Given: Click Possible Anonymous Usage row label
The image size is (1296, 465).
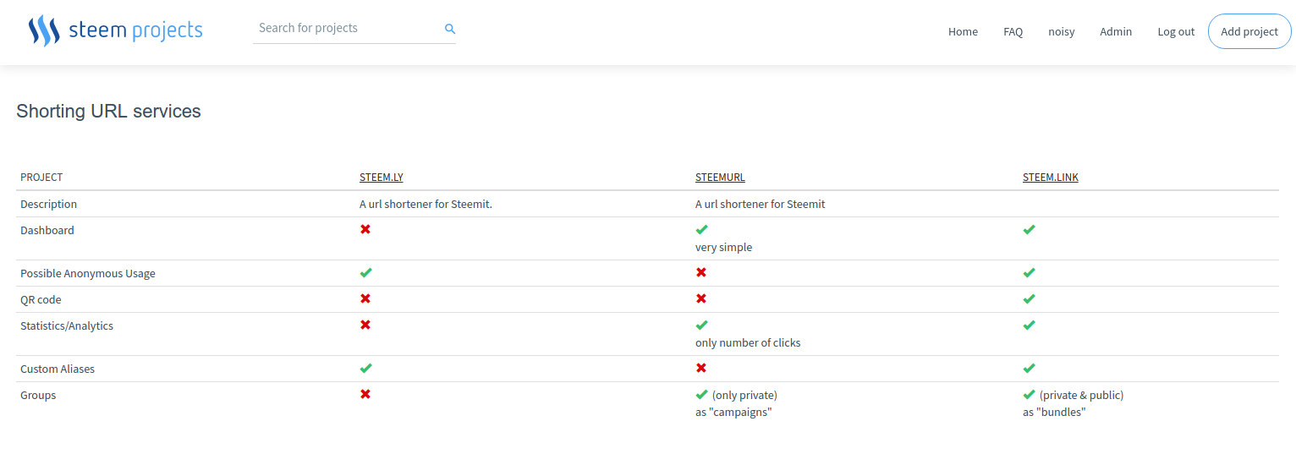Looking at the screenshot, I should tap(88, 274).
